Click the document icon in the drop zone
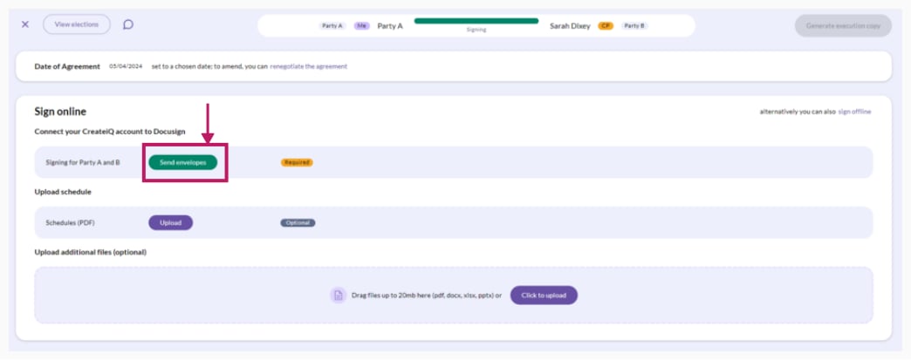911x360 pixels. pyautogui.click(x=339, y=295)
